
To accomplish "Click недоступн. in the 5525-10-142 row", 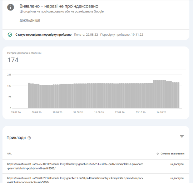I will (177, 164).
